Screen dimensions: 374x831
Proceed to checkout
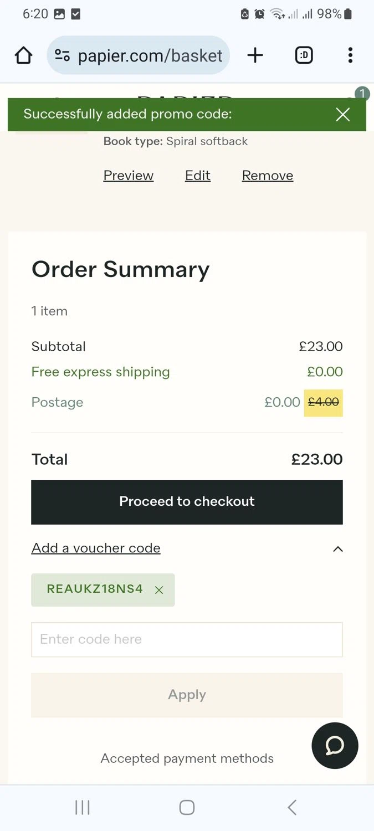pos(187,502)
